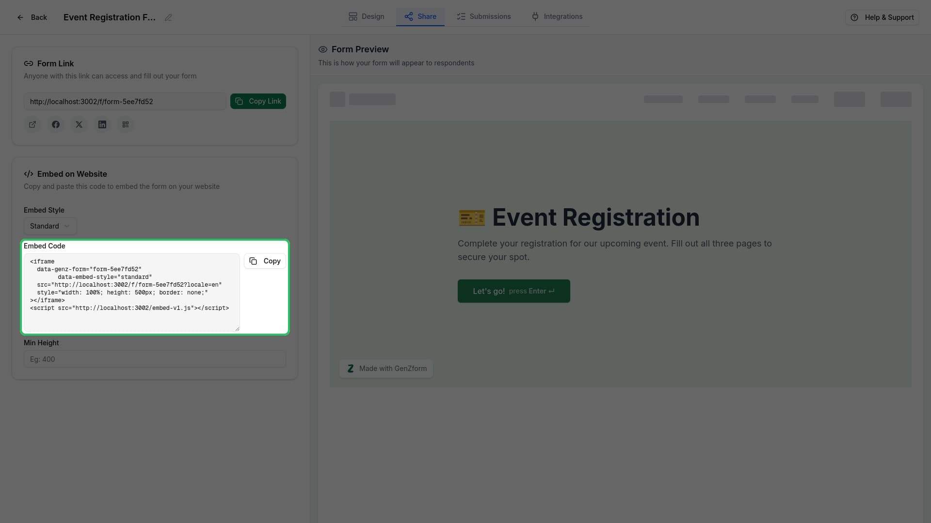Click the Min Height input field

155,359
